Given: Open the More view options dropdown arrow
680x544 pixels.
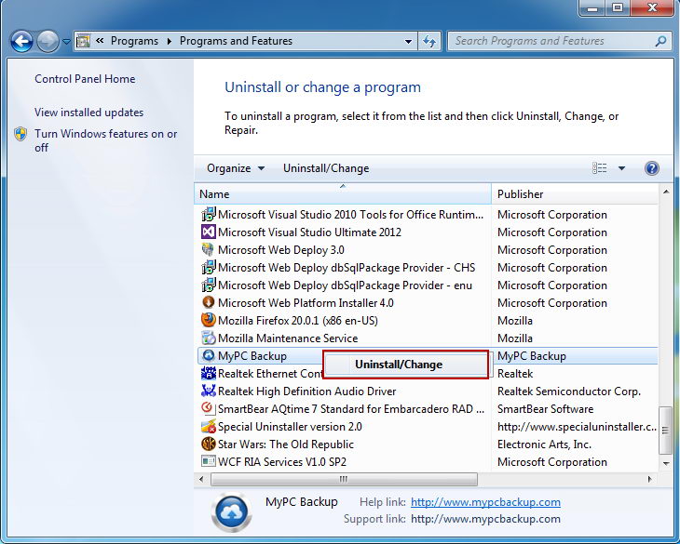Looking at the screenshot, I should pos(621,168).
